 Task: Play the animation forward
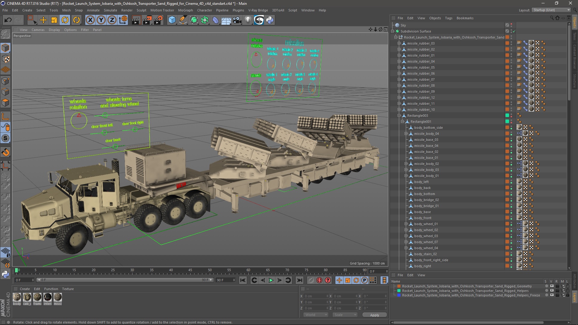(x=271, y=280)
